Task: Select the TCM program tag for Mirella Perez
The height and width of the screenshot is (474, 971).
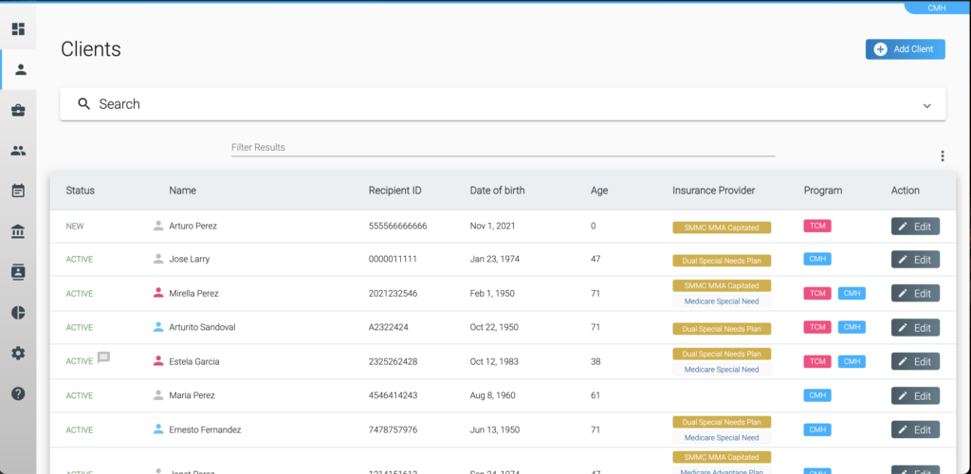Action: pyautogui.click(x=816, y=293)
